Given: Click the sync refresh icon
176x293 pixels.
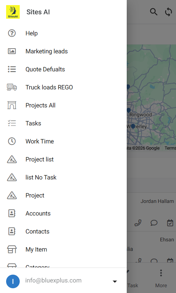Looking at the screenshot, I should click(169, 12).
